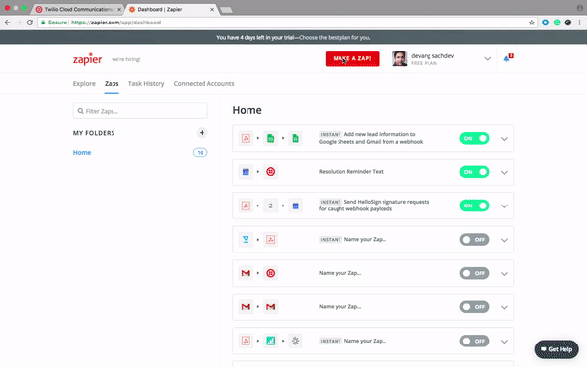This screenshot has width=587, height=367.
Task: Click Twilio icon in Gmail-to-Twilio Zap
Action: (x=270, y=273)
